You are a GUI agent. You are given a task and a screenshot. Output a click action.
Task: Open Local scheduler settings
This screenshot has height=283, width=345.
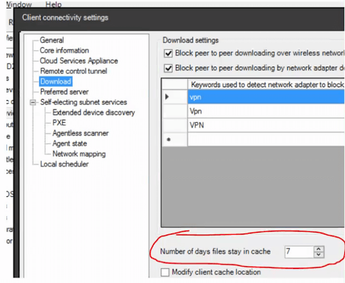tap(64, 164)
